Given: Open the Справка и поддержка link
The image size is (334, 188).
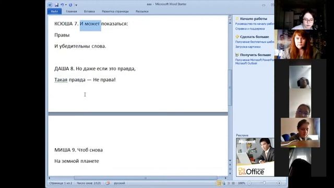Looking at the screenshot, I should pos(250,29).
